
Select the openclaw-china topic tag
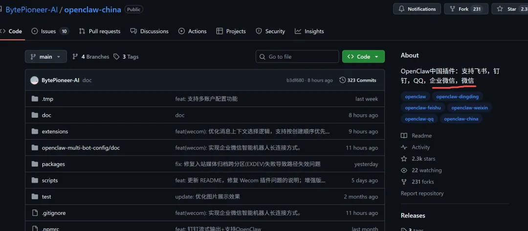pyautogui.click(x=461, y=119)
